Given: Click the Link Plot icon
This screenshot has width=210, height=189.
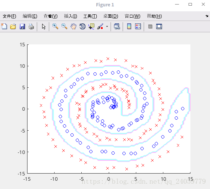Looking at the screenshot, I should tap(117, 26).
